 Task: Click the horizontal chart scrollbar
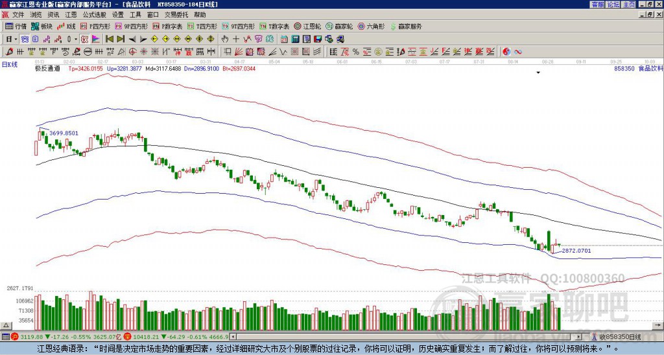405,337
